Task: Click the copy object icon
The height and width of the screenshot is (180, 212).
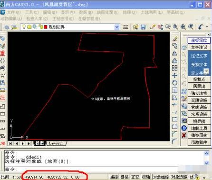Action: (x=174, y=46)
